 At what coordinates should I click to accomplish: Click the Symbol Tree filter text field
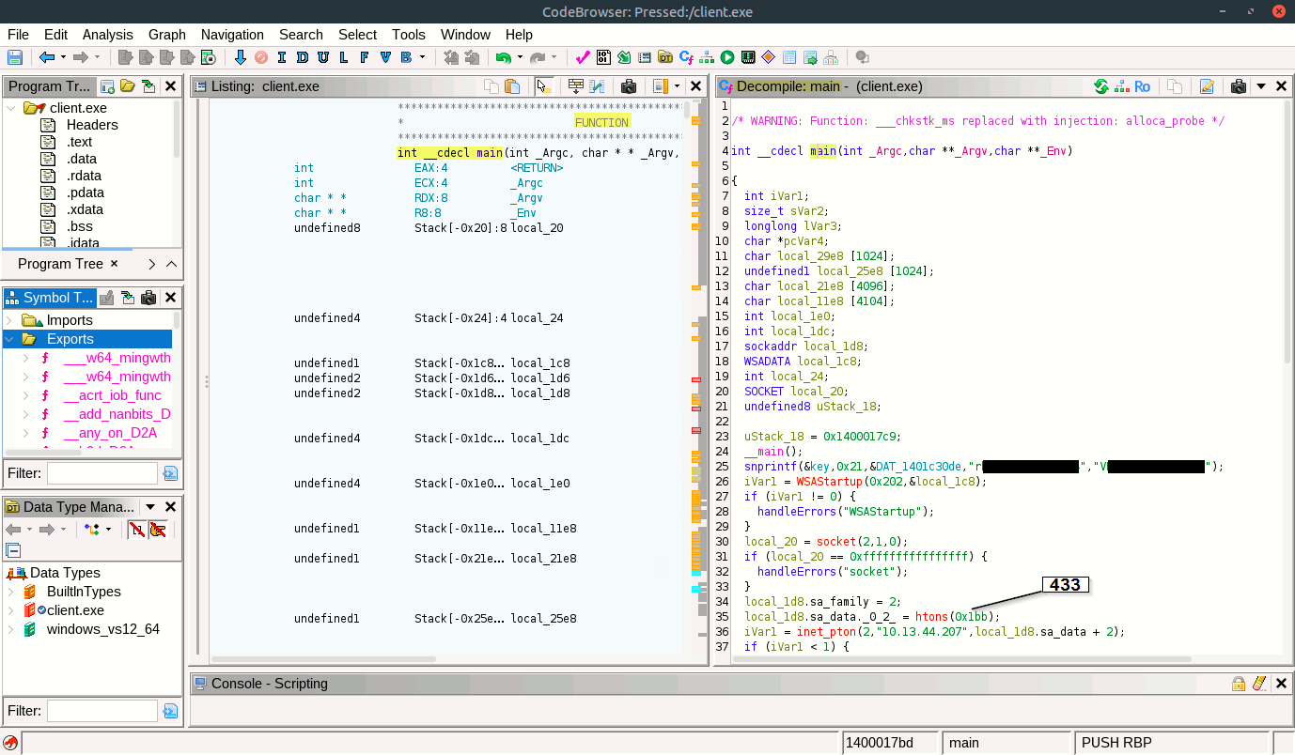102,473
